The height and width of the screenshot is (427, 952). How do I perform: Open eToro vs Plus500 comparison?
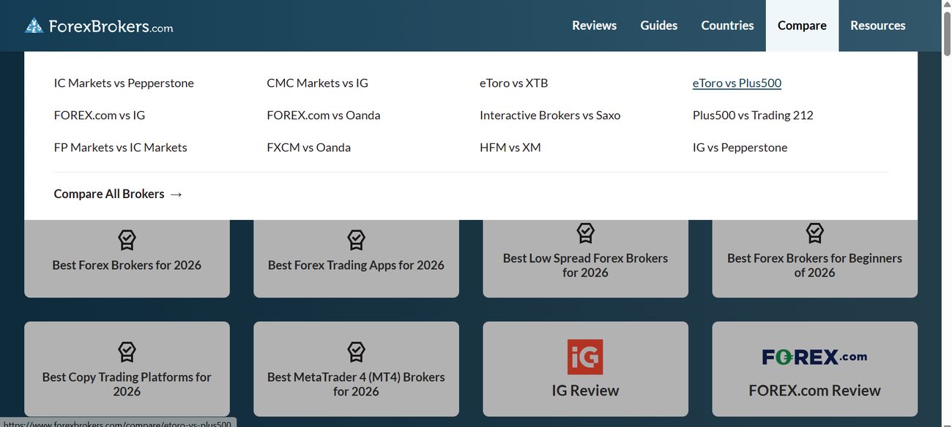pyautogui.click(x=737, y=83)
